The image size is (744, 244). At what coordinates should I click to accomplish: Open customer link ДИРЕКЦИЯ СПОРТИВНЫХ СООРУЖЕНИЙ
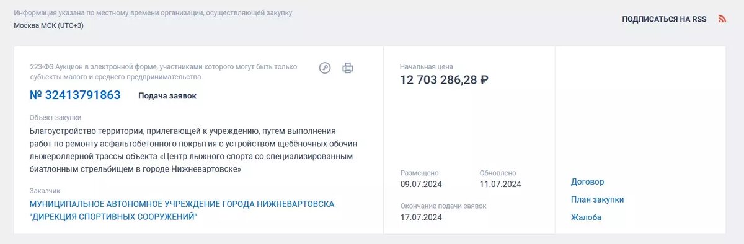tap(182, 211)
